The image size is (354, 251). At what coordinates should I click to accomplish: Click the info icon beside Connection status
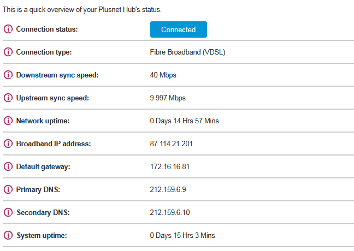coord(8,29)
